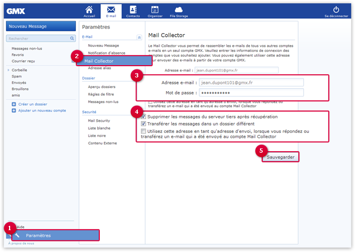Click the small Adresse e-mail field

pyautogui.click(x=236, y=70)
